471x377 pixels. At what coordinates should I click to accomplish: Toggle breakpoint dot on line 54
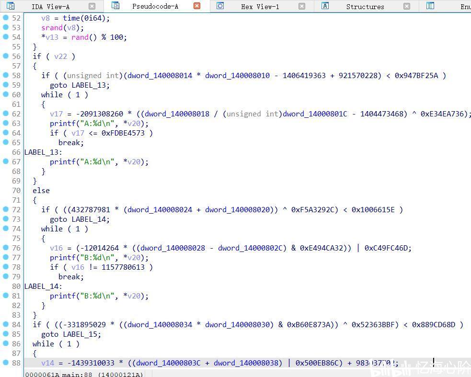point(5,37)
